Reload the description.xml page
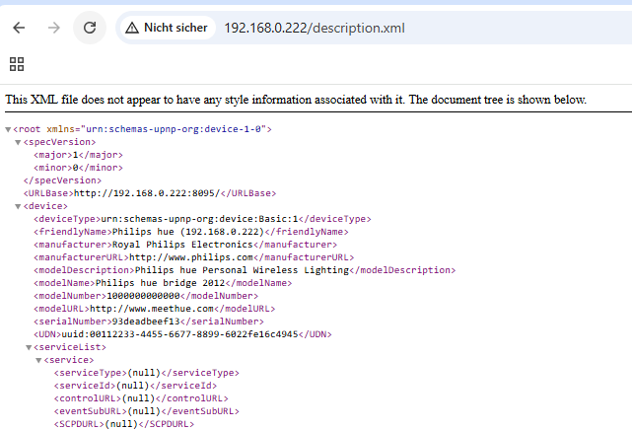Screen dimensions: 632x430 [90, 28]
